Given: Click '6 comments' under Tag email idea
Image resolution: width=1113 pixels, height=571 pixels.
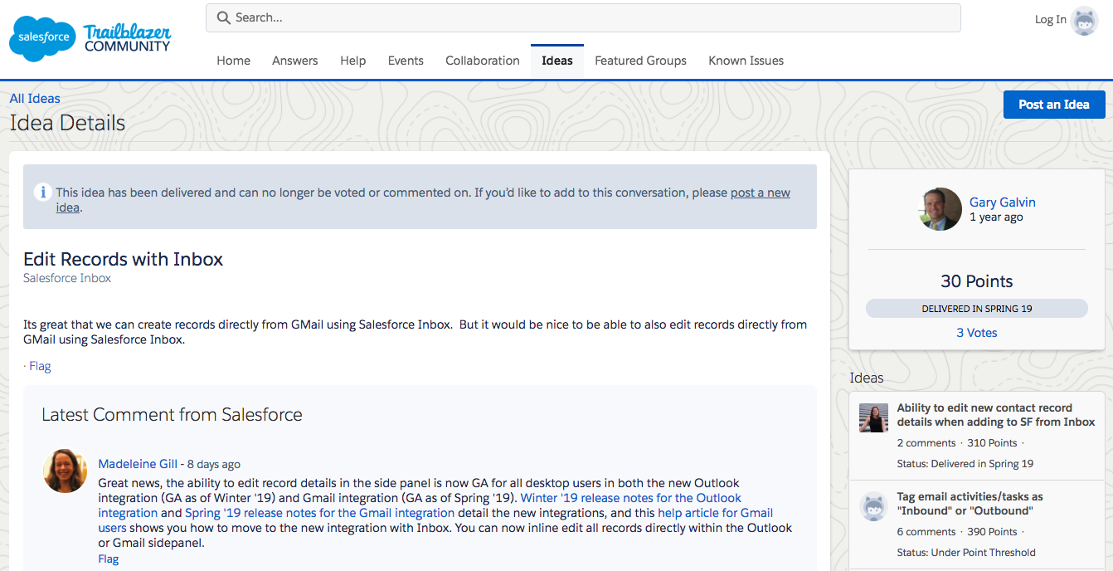Looking at the screenshot, I should pos(926,532).
